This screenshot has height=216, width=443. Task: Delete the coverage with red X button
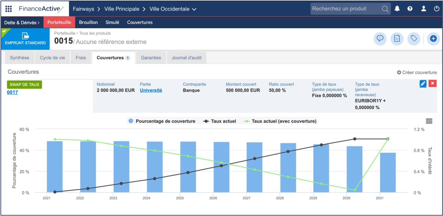point(432,84)
